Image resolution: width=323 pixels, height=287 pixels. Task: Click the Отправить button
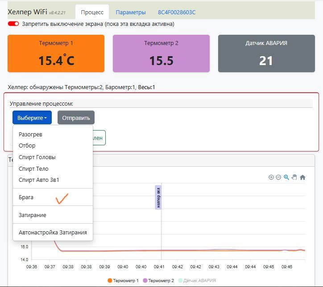coord(76,118)
